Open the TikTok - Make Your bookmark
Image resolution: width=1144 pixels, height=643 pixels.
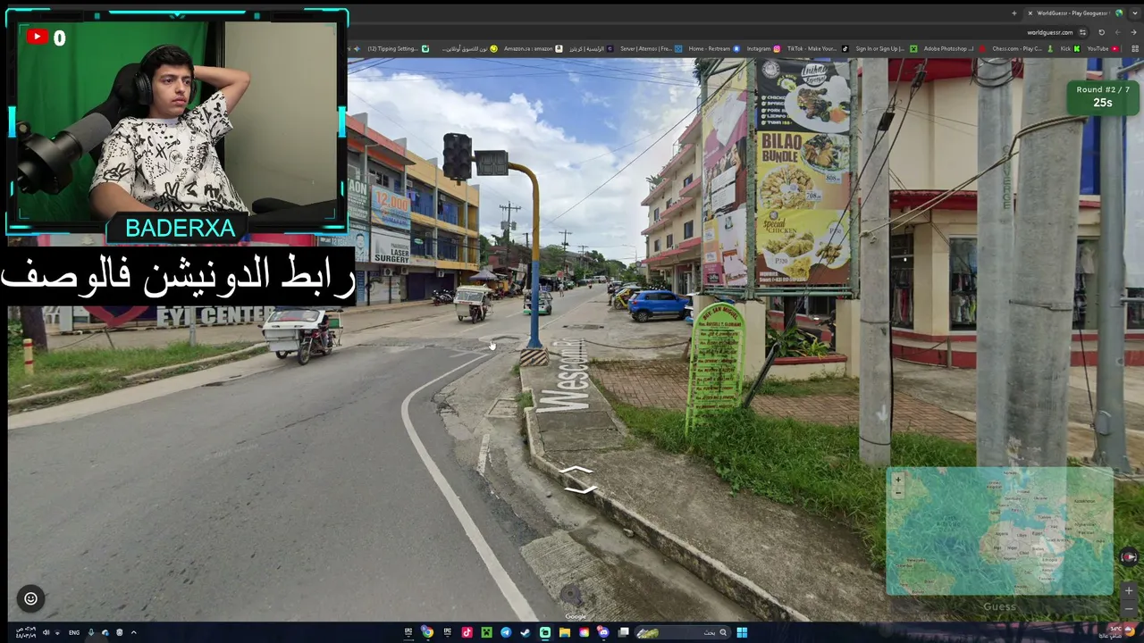click(x=817, y=49)
